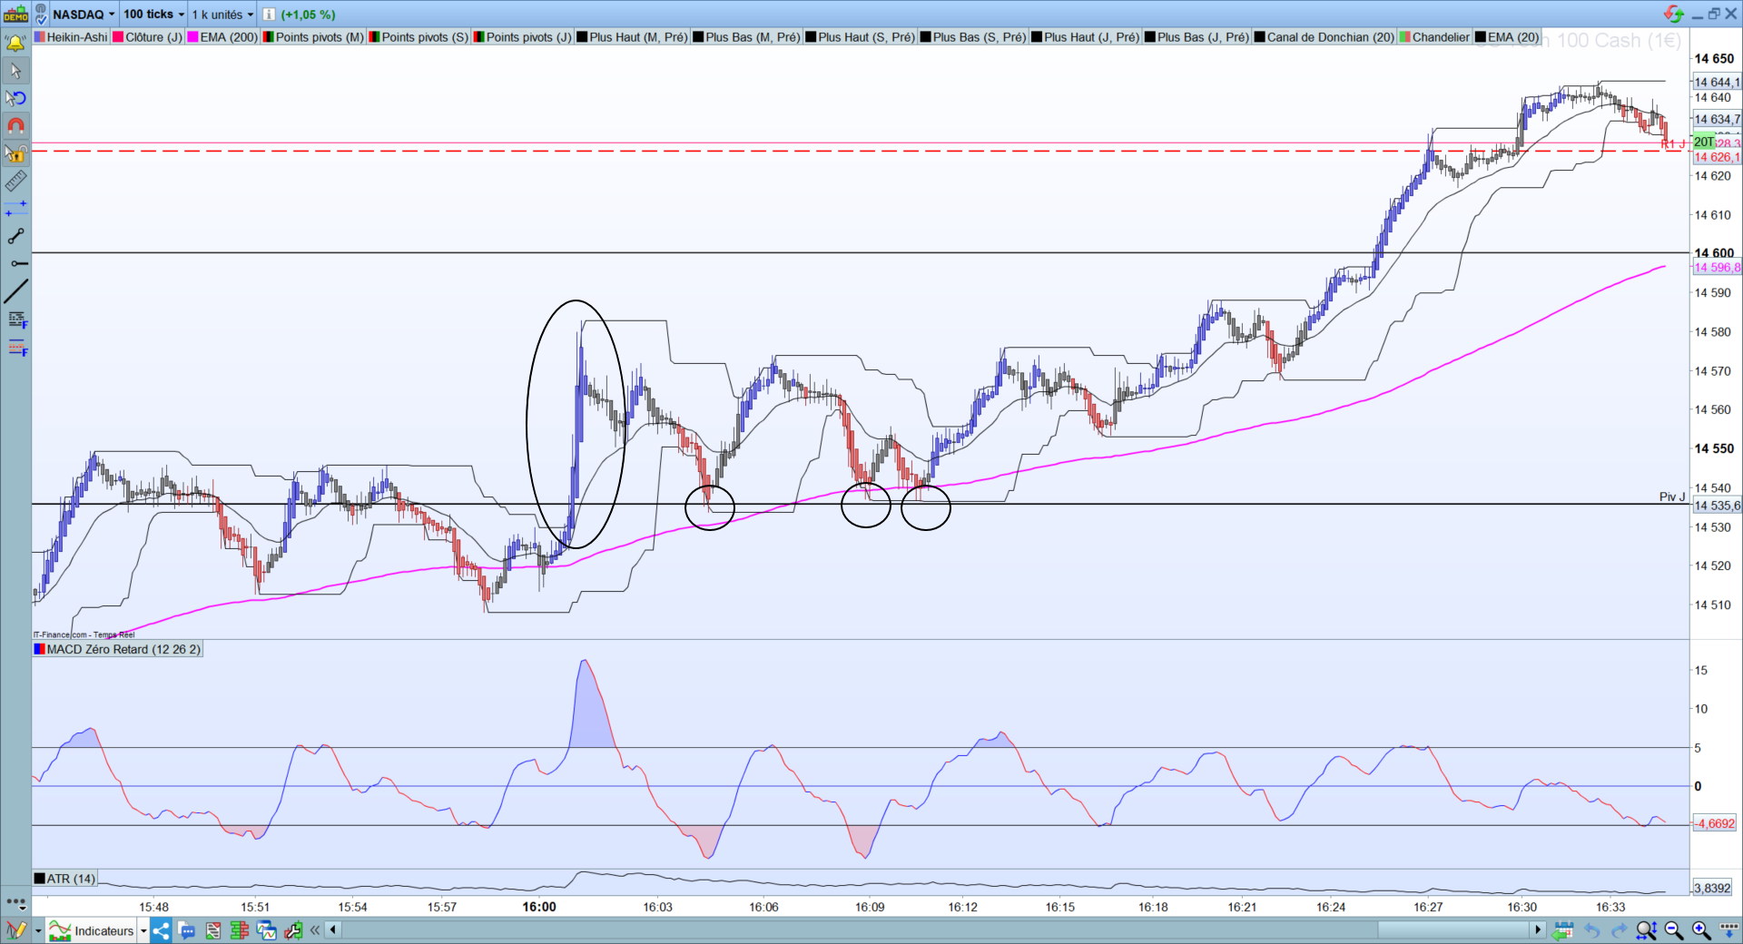Go to date with calendar icon
The image size is (1743, 944).
[1562, 930]
